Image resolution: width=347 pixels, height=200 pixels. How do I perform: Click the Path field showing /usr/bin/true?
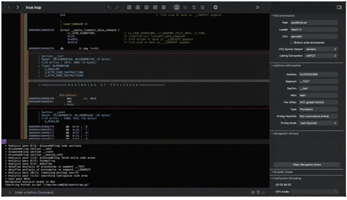point(314,23)
